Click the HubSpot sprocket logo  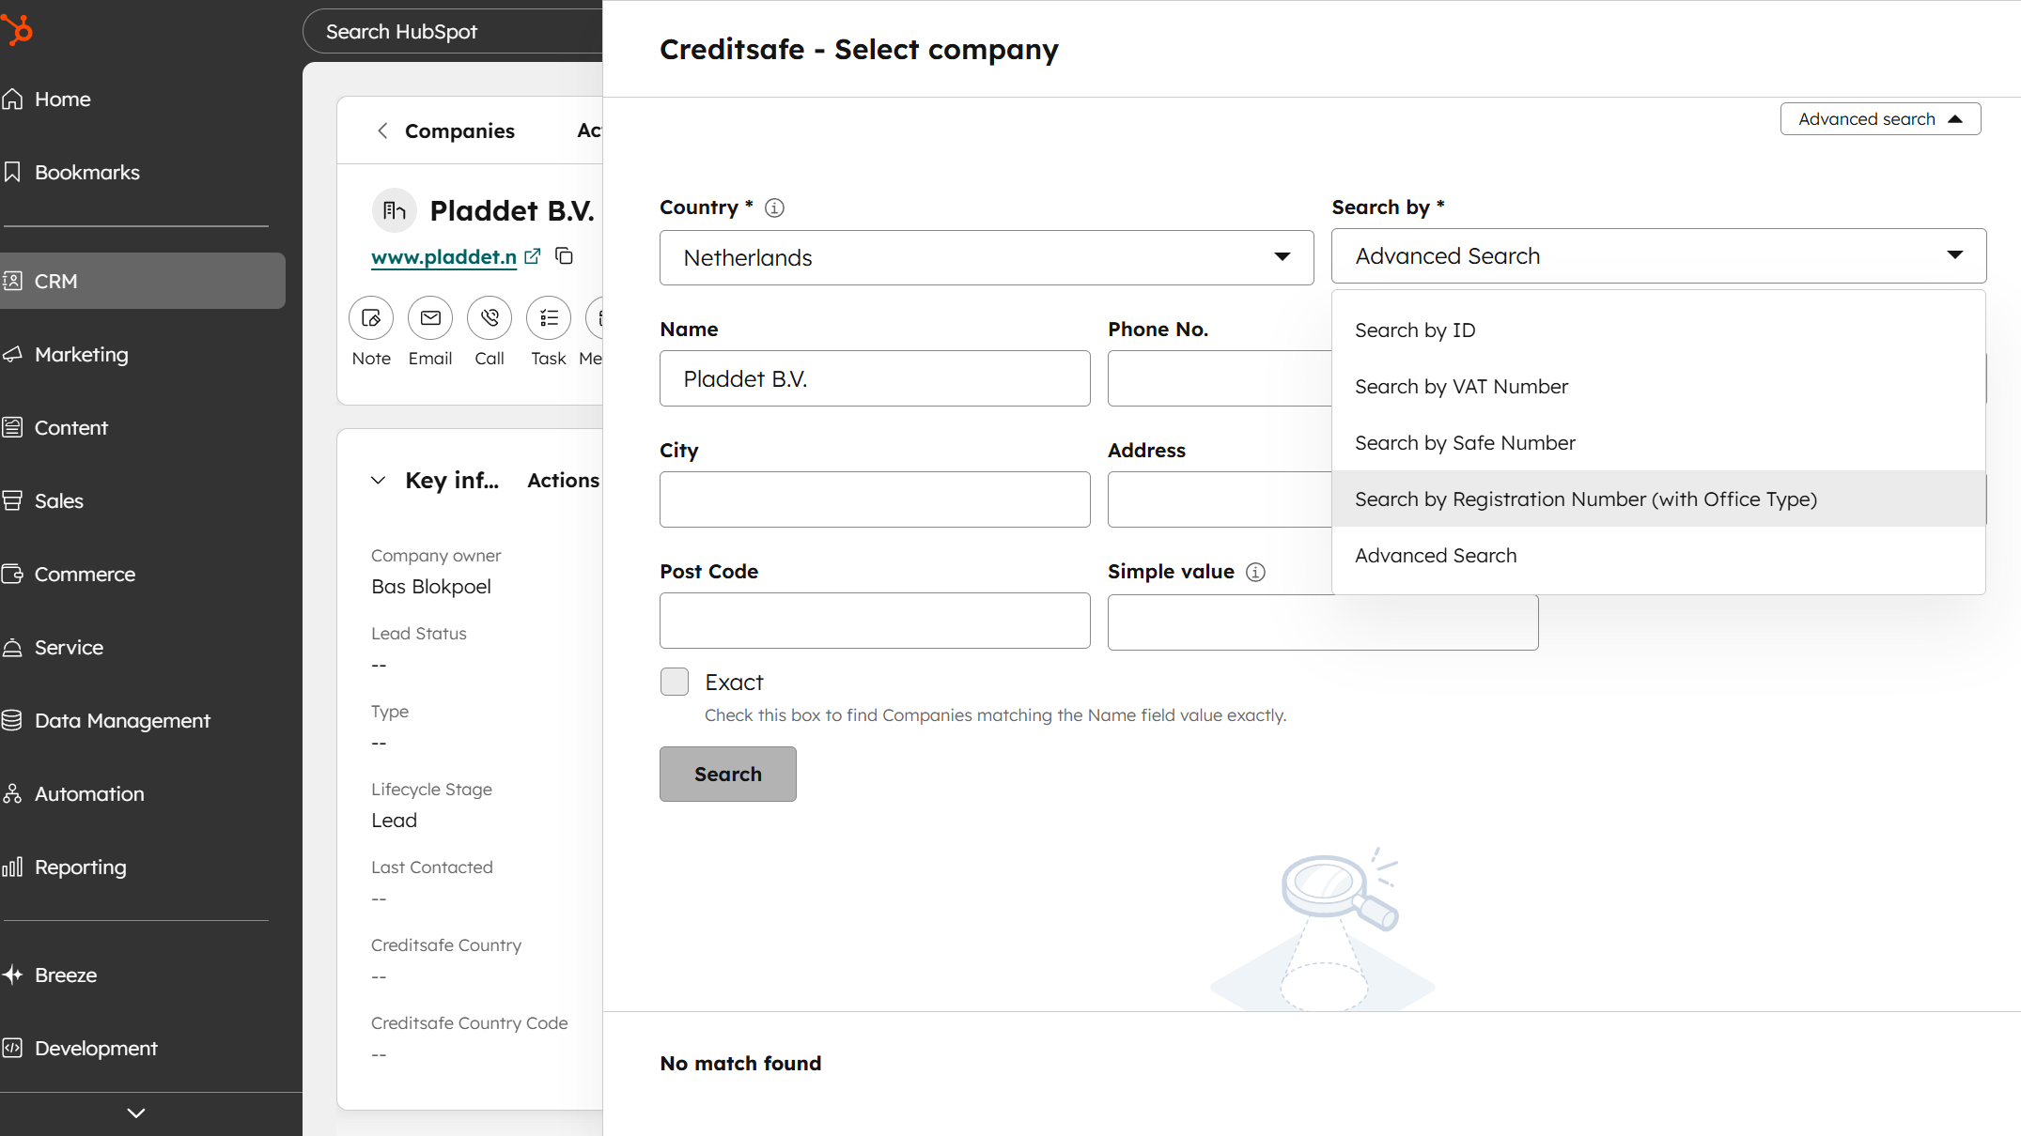click(19, 29)
